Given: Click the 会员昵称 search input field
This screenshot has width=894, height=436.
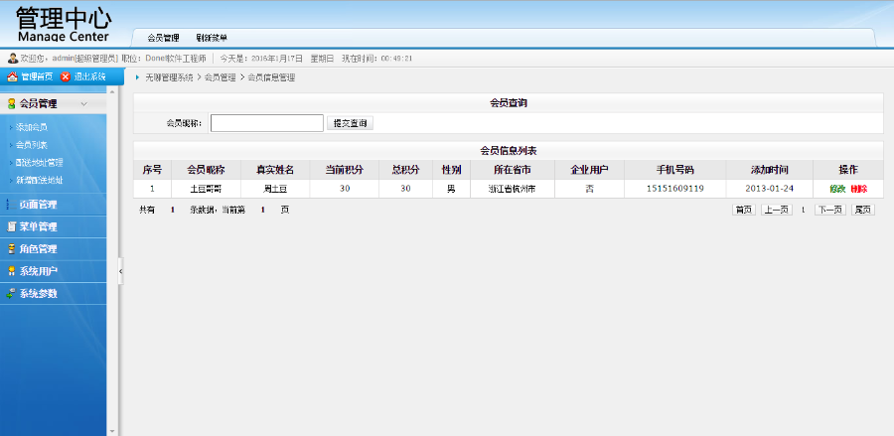Looking at the screenshot, I should click(x=267, y=123).
